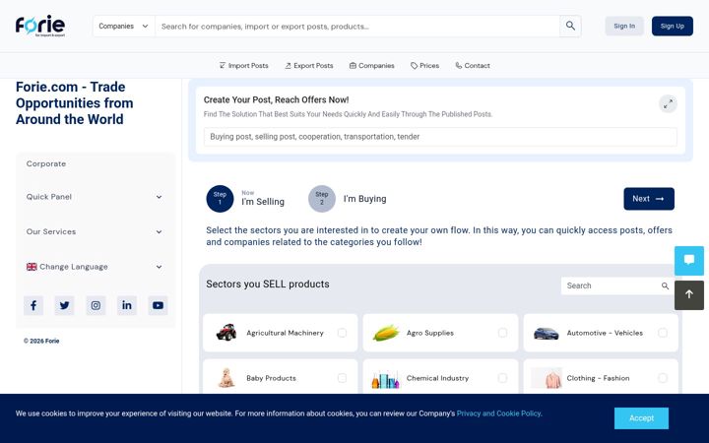Click the Chemical Industry bottles image
Viewport: 709px width, 443px height.
(x=386, y=379)
